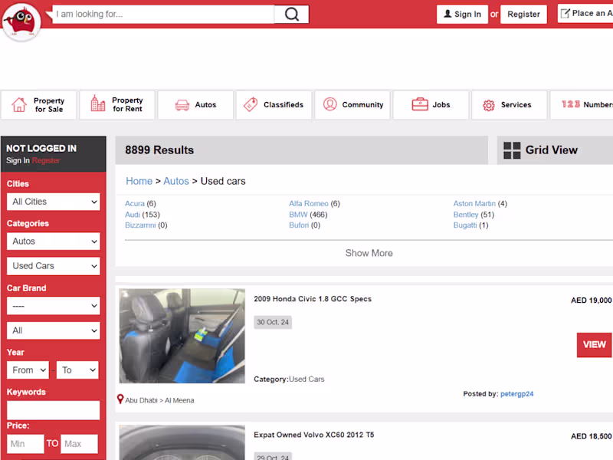Filter by Audi brand link
Viewport: 613px width, 460px height.
[133, 215]
